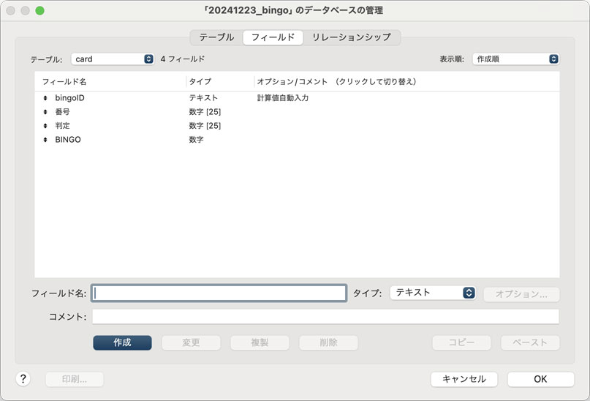Click the ペースト button

coord(530,342)
